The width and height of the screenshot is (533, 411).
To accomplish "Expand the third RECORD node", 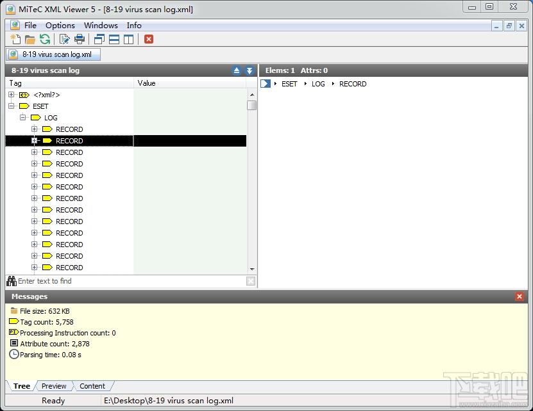I will 35,152.
